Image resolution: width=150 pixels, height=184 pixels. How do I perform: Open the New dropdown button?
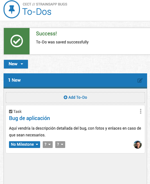coord(16,64)
